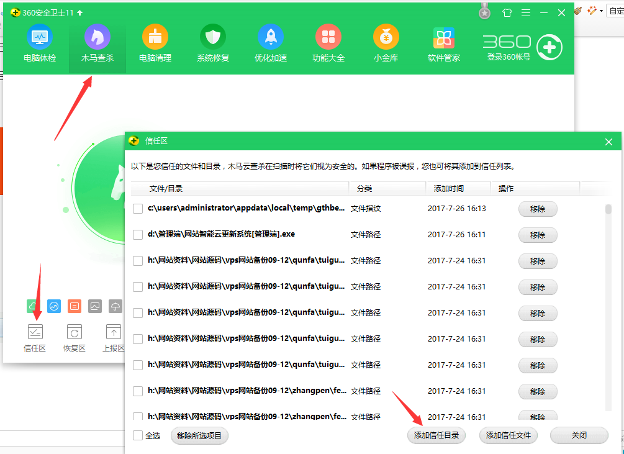This screenshot has height=454, width=624.
Task: Click the 2017-7-26 16:13 timestamp
Action: (457, 208)
